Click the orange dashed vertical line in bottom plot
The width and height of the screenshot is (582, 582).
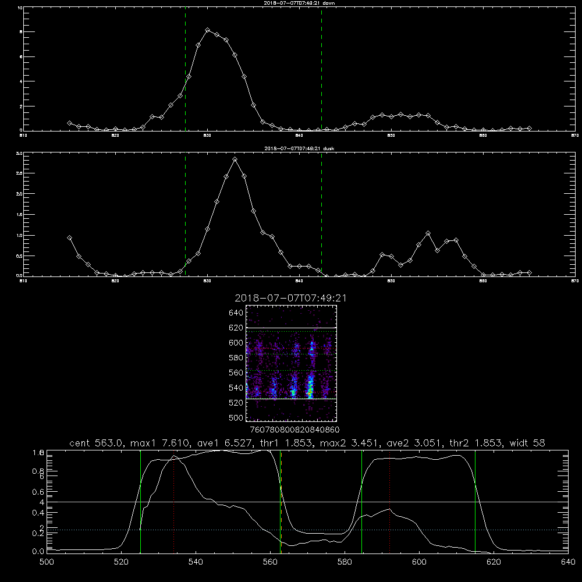281,501
